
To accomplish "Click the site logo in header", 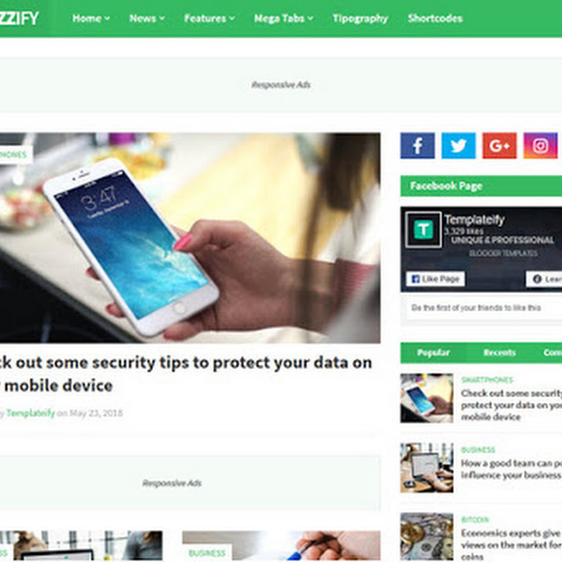I will coord(19,18).
